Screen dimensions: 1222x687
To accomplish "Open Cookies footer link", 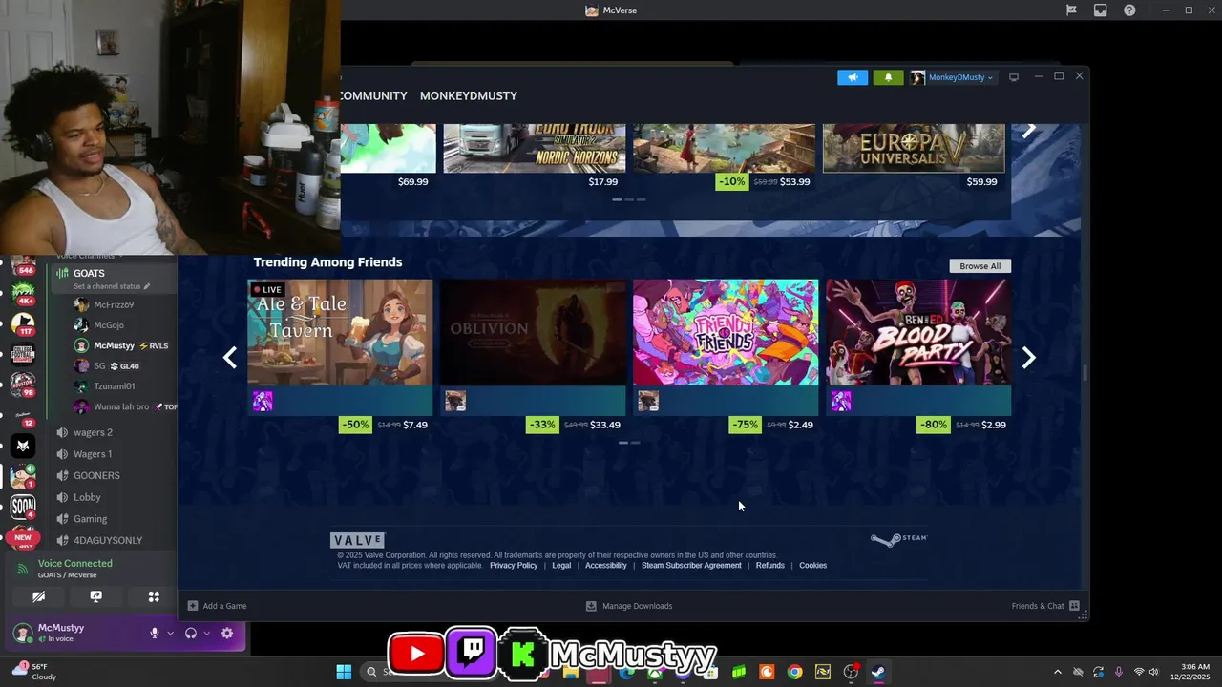I will [x=813, y=566].
